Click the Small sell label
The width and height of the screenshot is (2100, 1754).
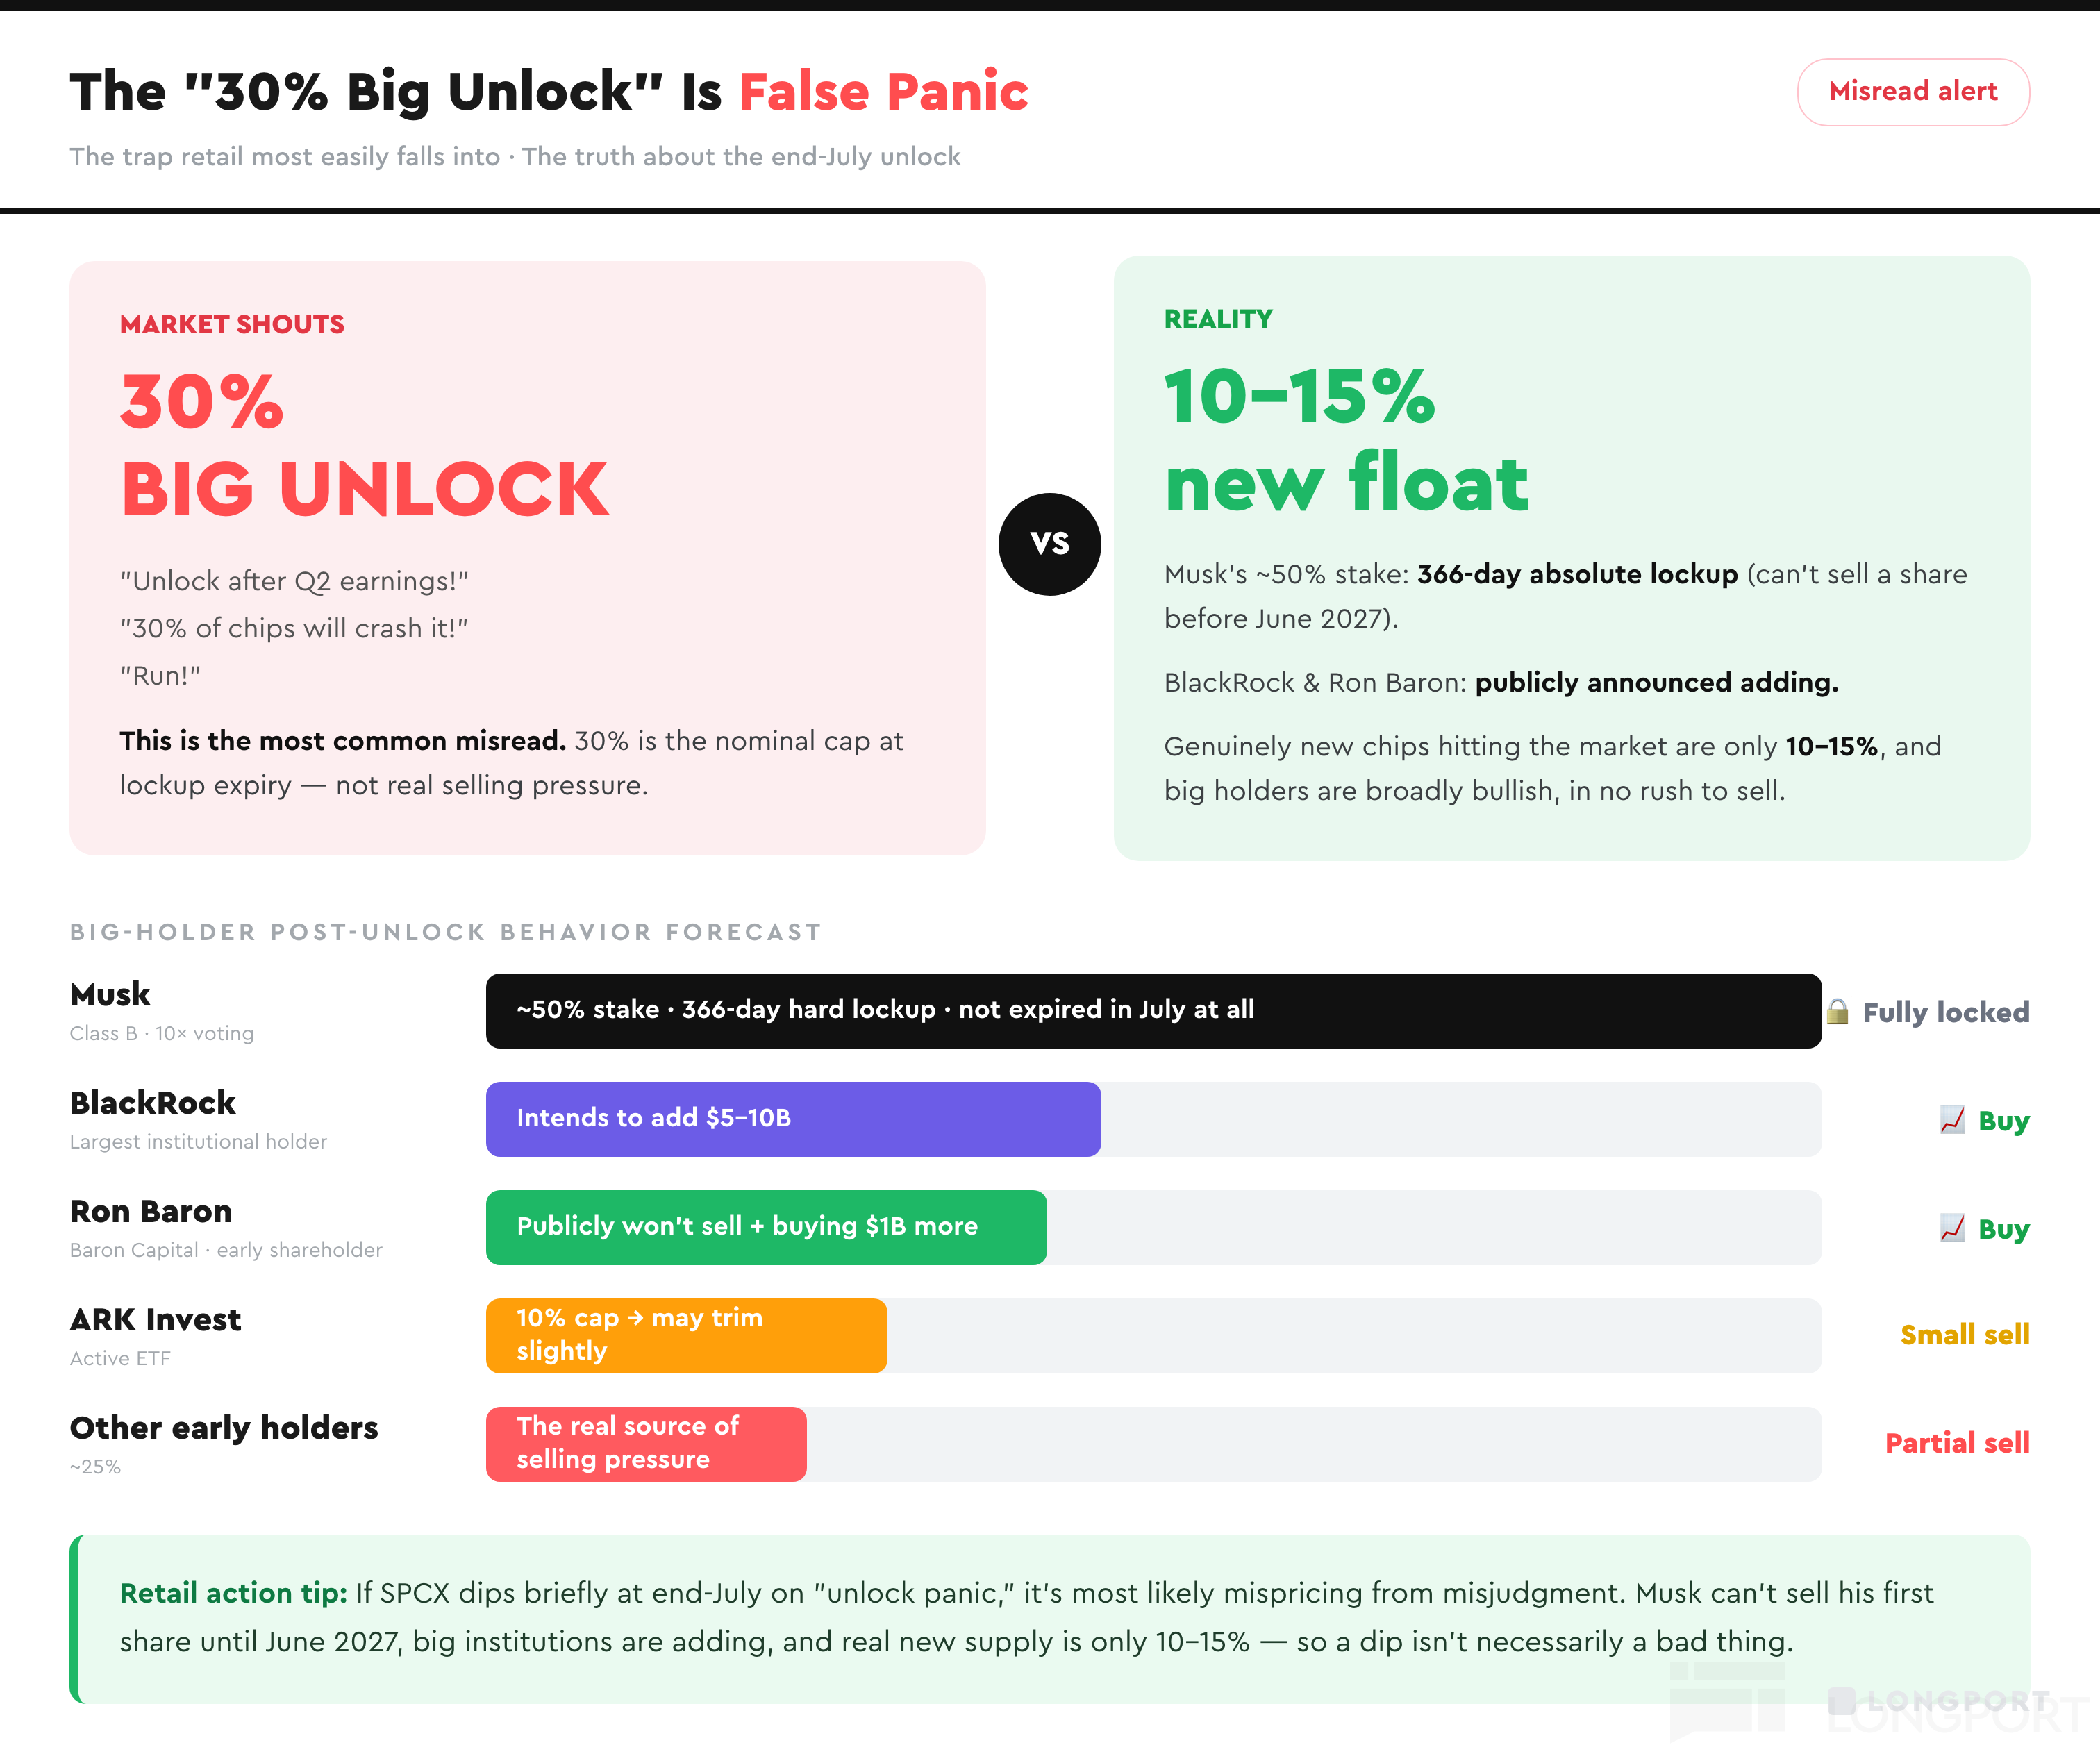(x=1964, y=1335)
